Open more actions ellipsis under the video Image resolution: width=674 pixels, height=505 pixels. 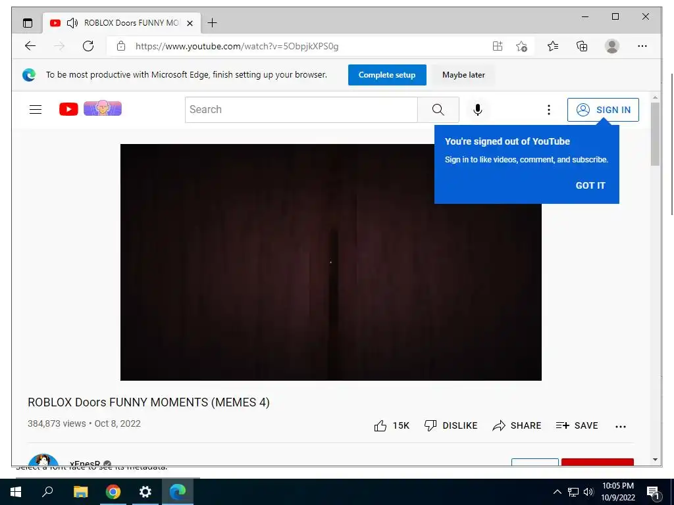(x=620, y=426)
